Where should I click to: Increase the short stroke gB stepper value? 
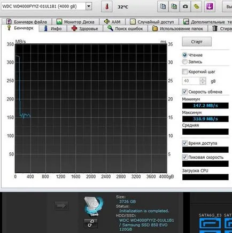coord(203,79)
